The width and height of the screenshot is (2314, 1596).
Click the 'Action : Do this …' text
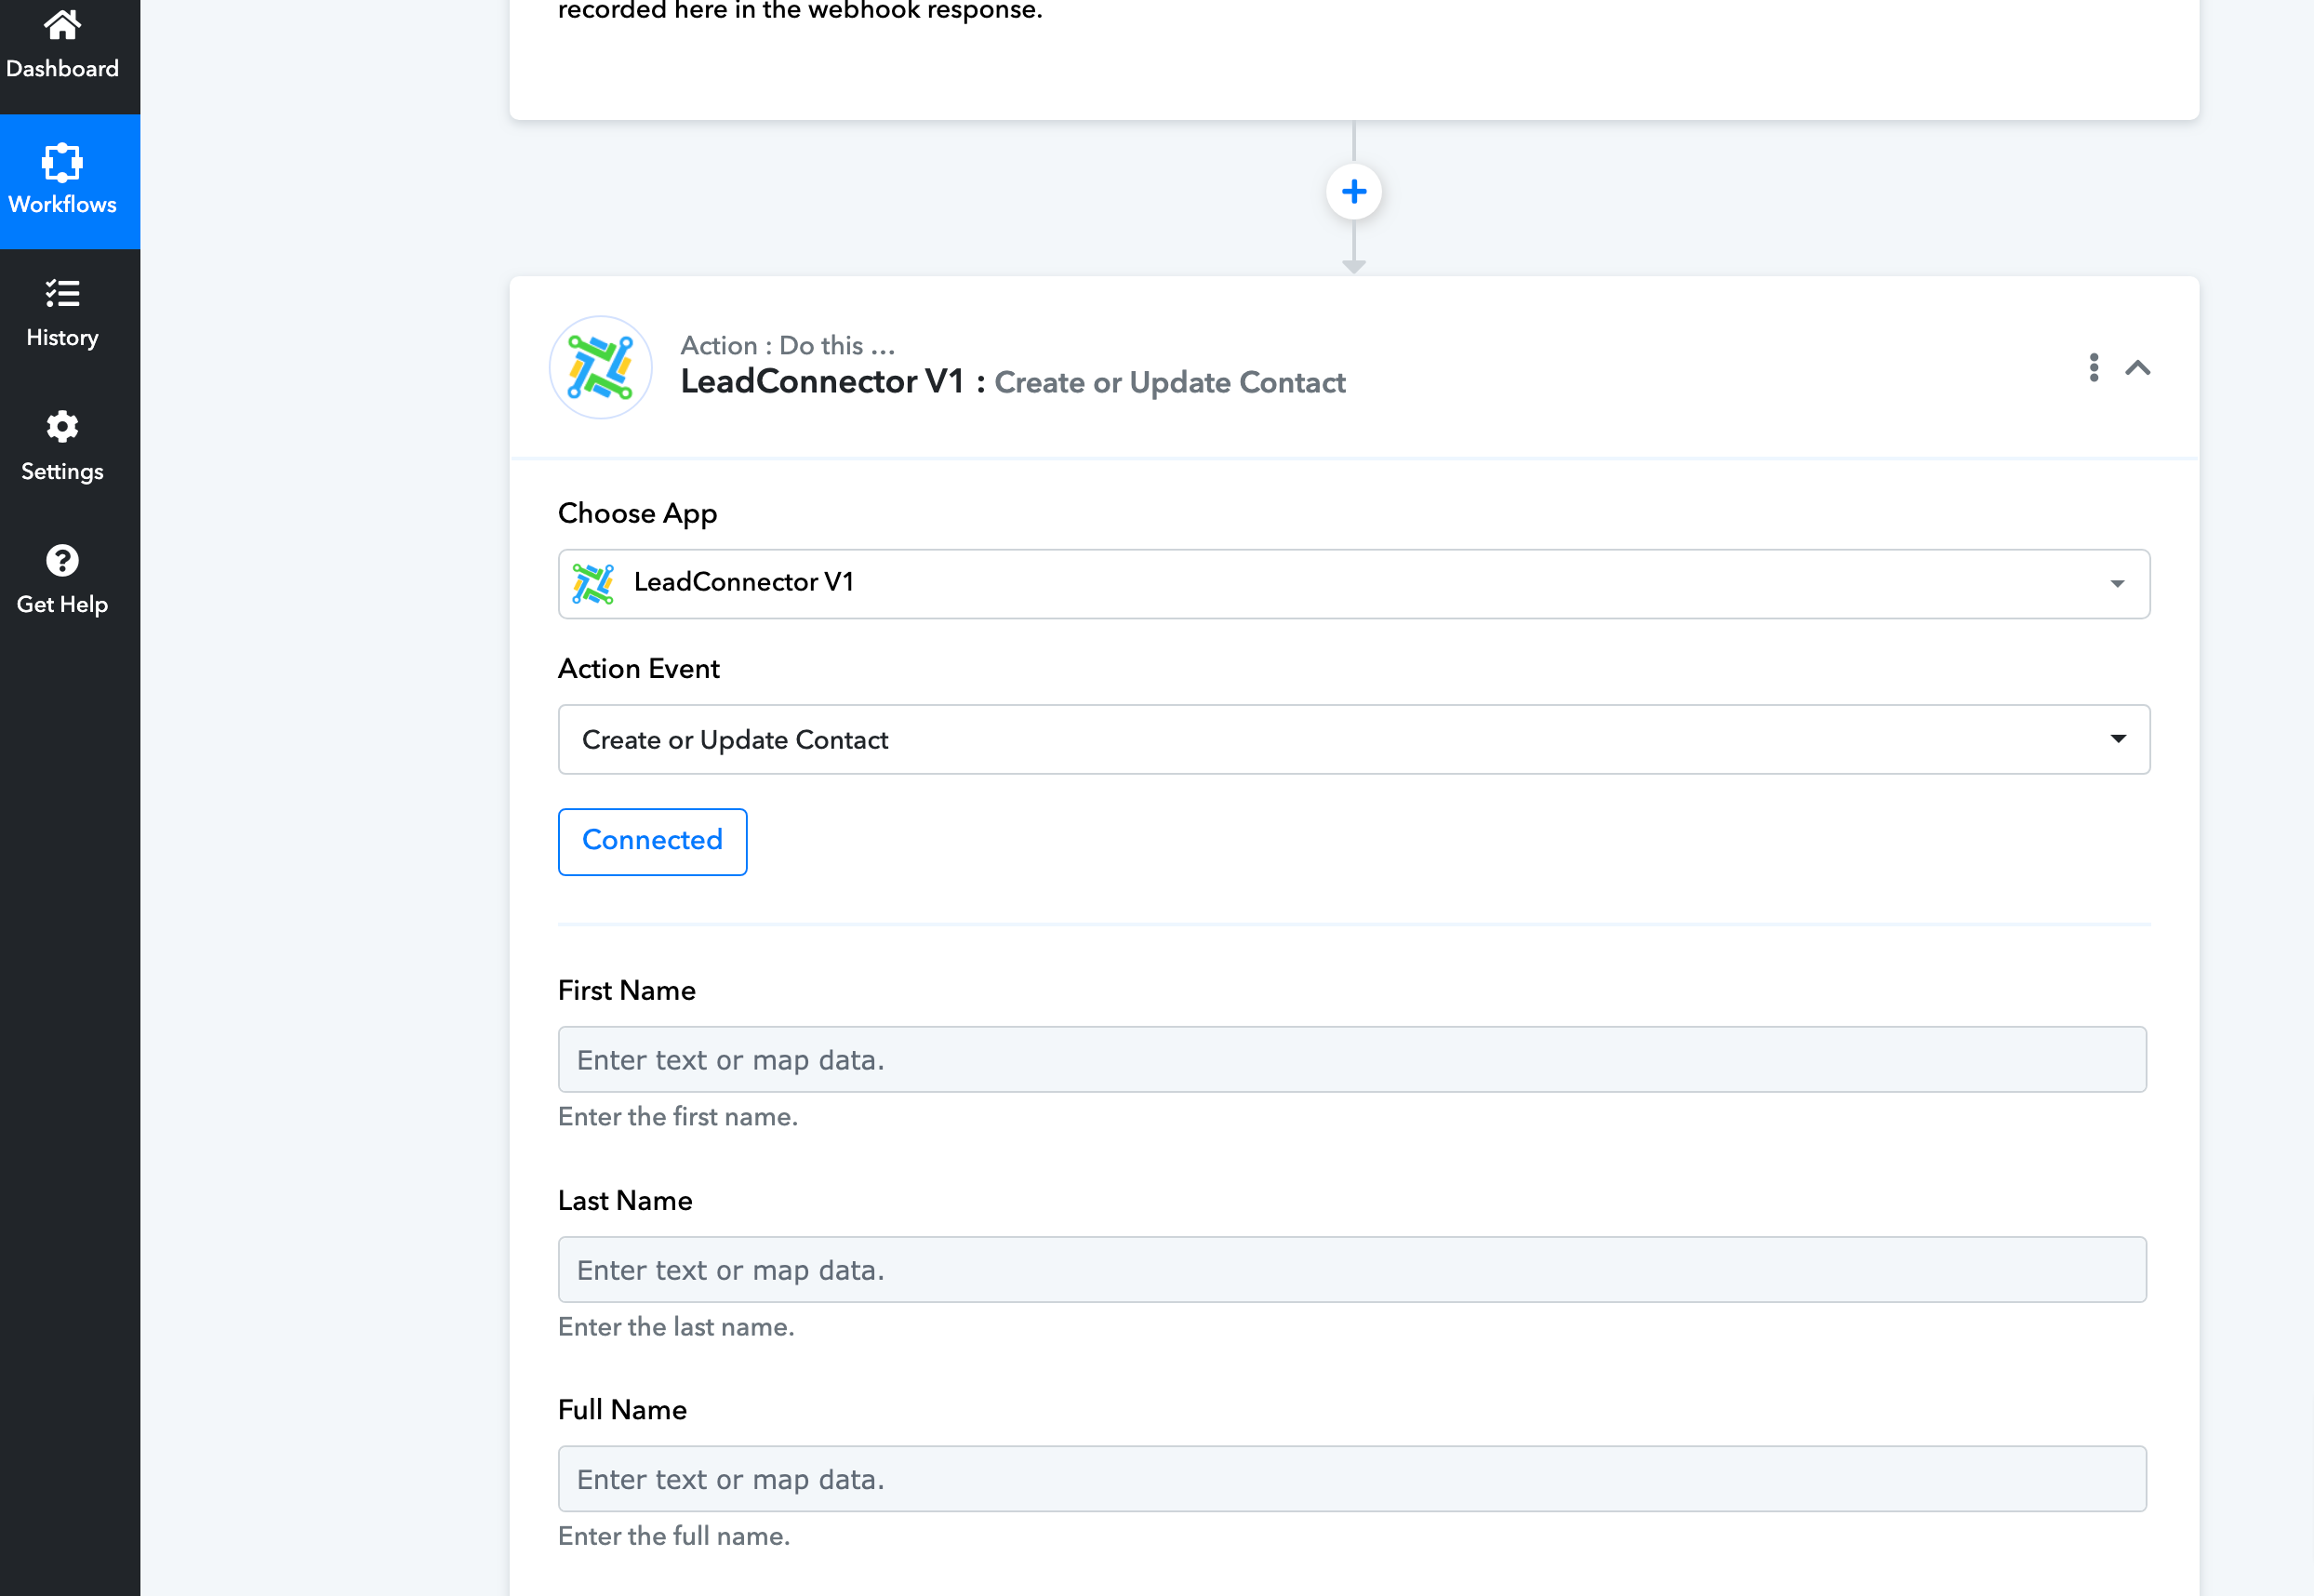pyautogui.click(x=788, y=345)
